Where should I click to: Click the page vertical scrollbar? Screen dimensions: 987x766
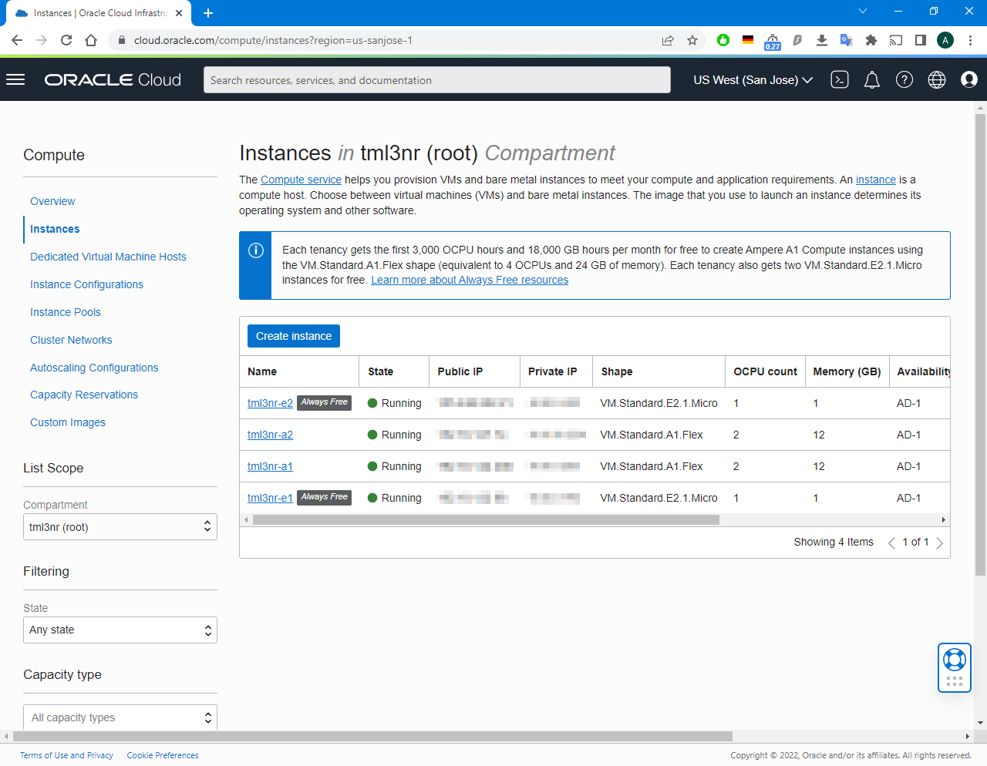981,345
